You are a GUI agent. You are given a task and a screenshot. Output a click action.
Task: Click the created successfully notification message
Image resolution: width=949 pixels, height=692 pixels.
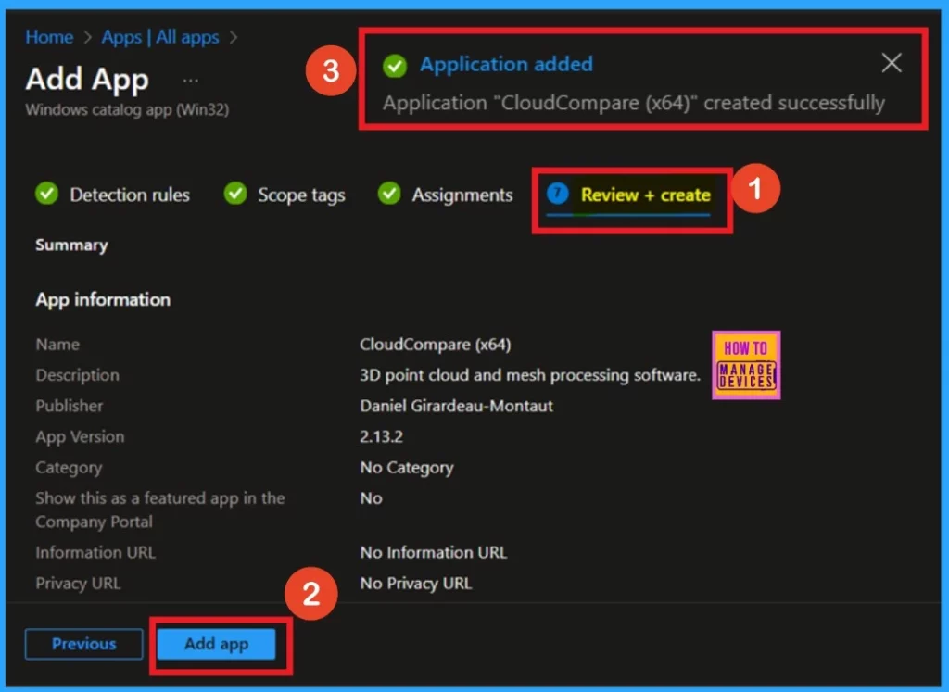634,103
